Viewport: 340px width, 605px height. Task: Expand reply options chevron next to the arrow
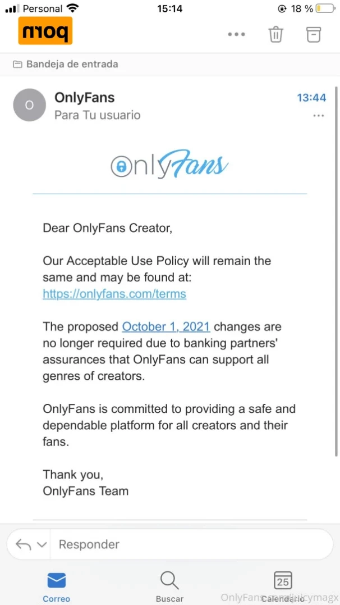coord(42,545)
